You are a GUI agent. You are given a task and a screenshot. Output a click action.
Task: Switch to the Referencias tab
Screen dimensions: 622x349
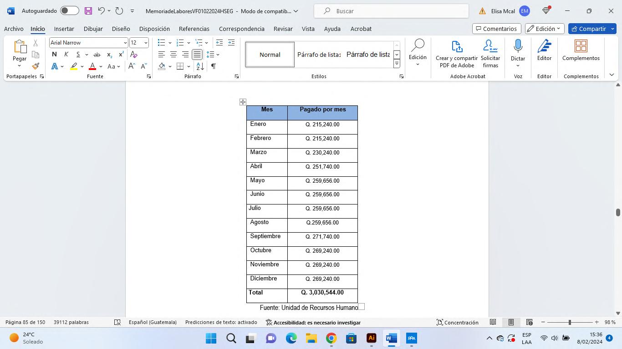(194, 29)
